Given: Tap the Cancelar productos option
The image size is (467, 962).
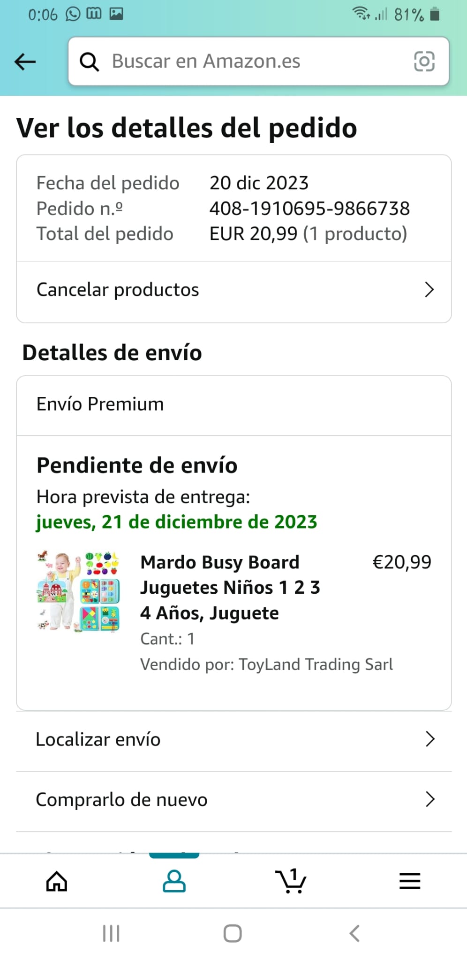Looking at the screenshot, I should coord(118,290).
